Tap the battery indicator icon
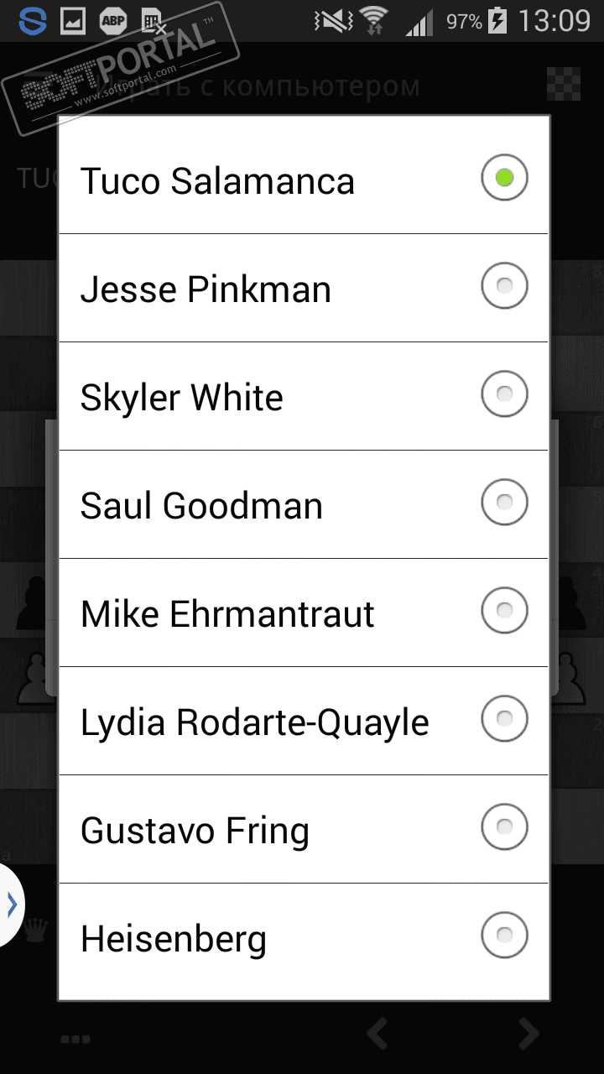Image resolution: width=604 pixels, height=1074 pixels. tap(497, 20)
